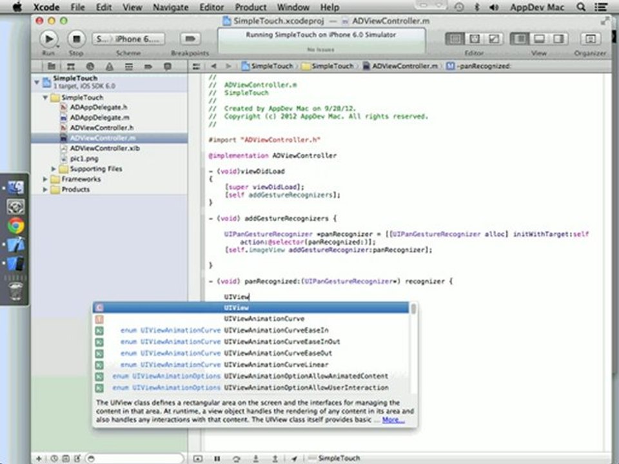Go back in editor history

213,66
